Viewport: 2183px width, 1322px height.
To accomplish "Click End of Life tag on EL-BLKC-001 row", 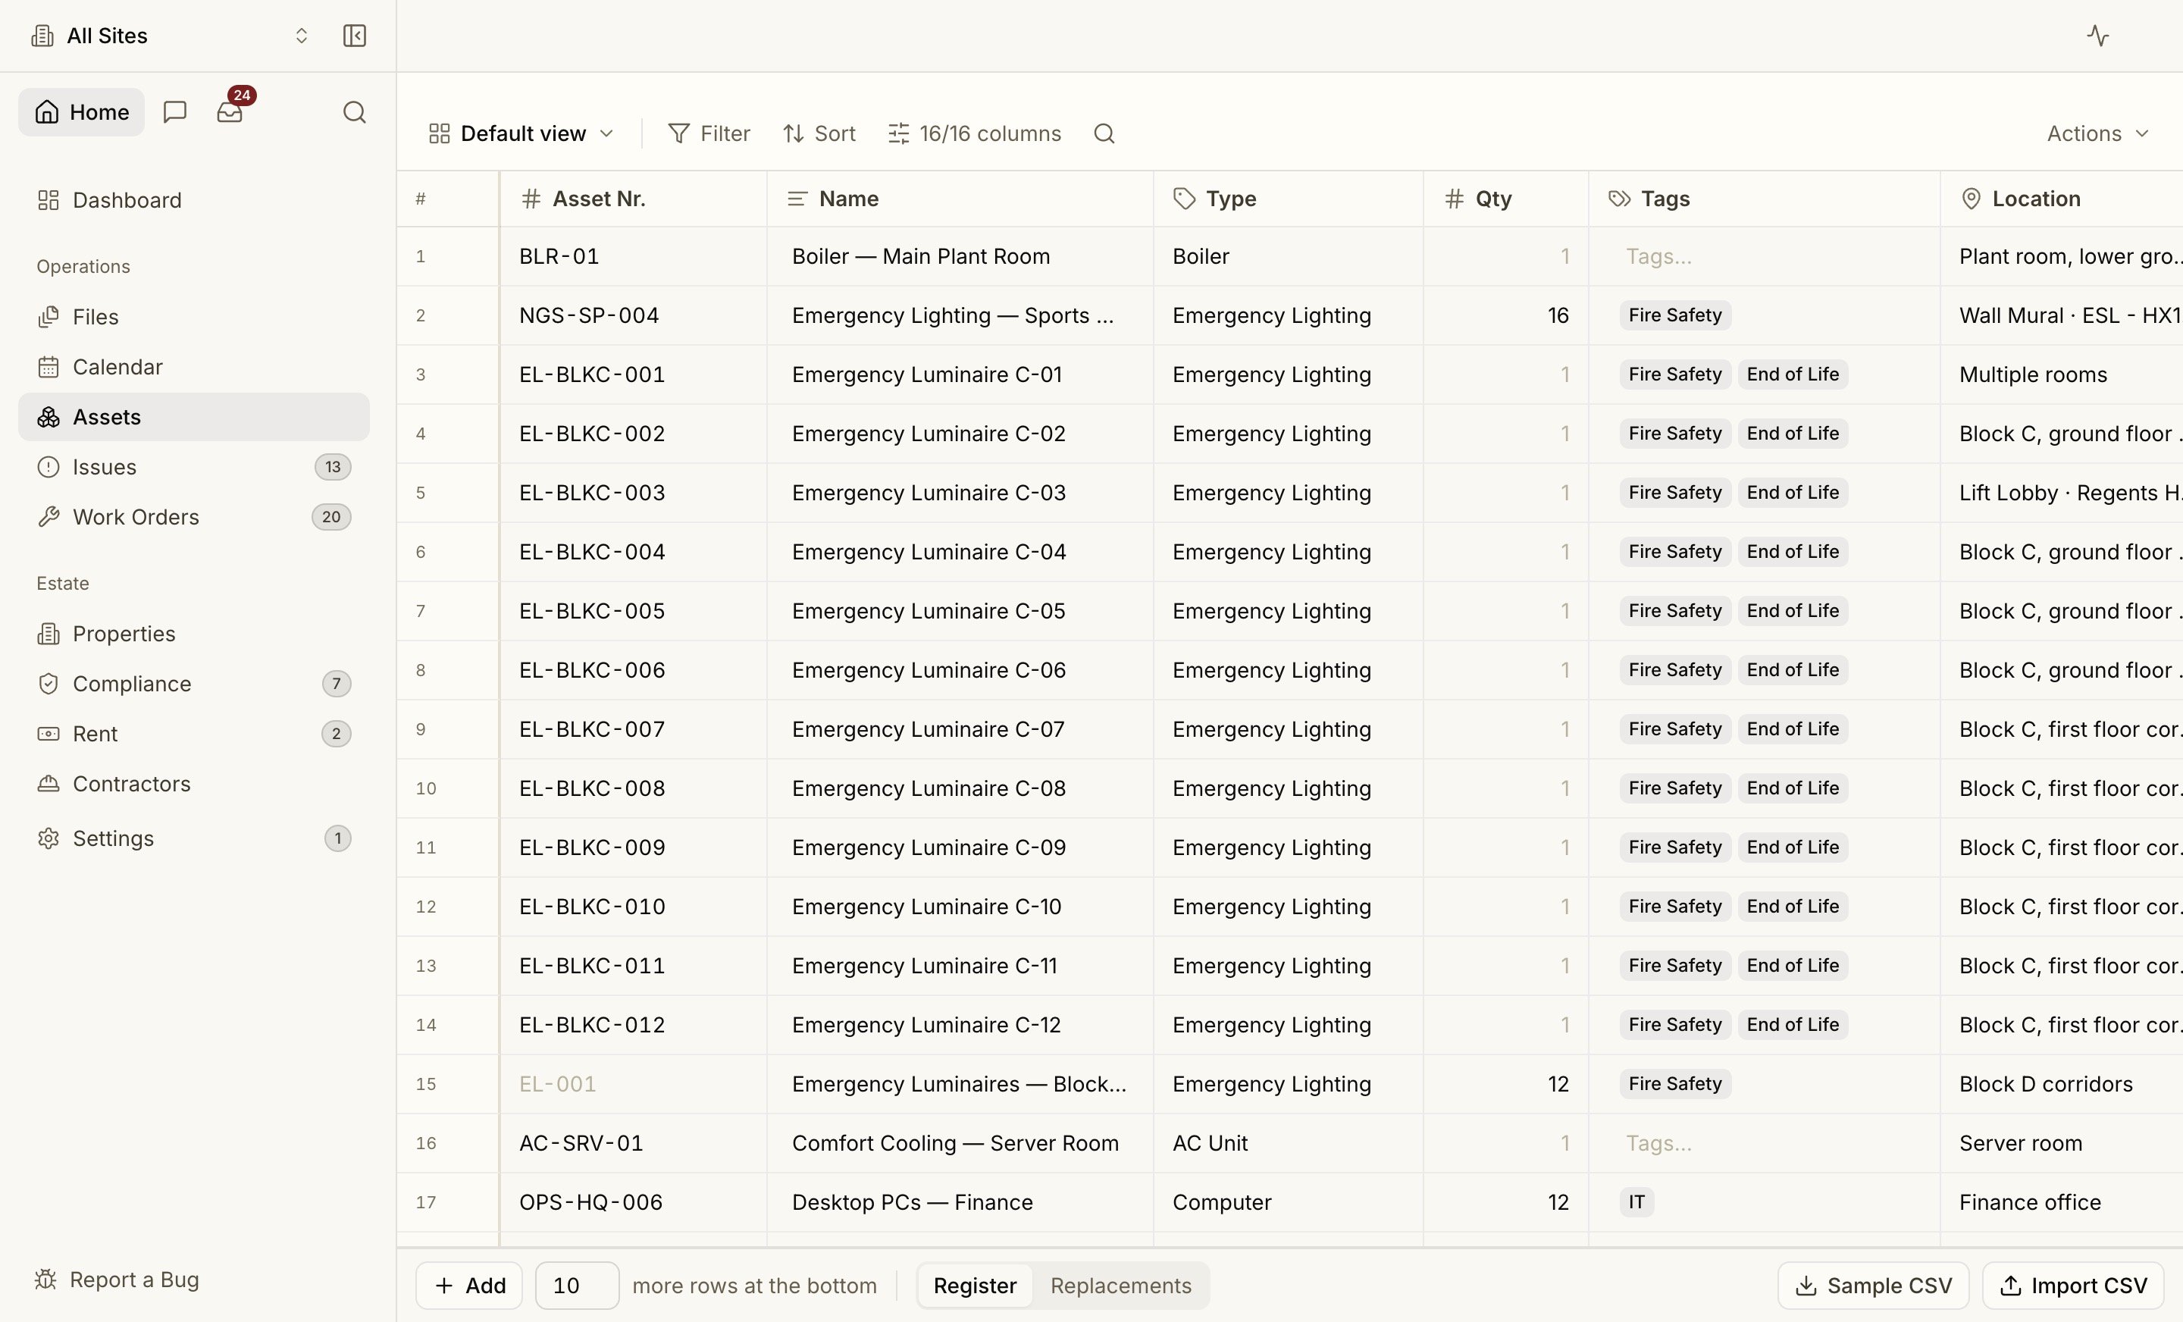I will pyautogui.click(x=1793, y=374).
